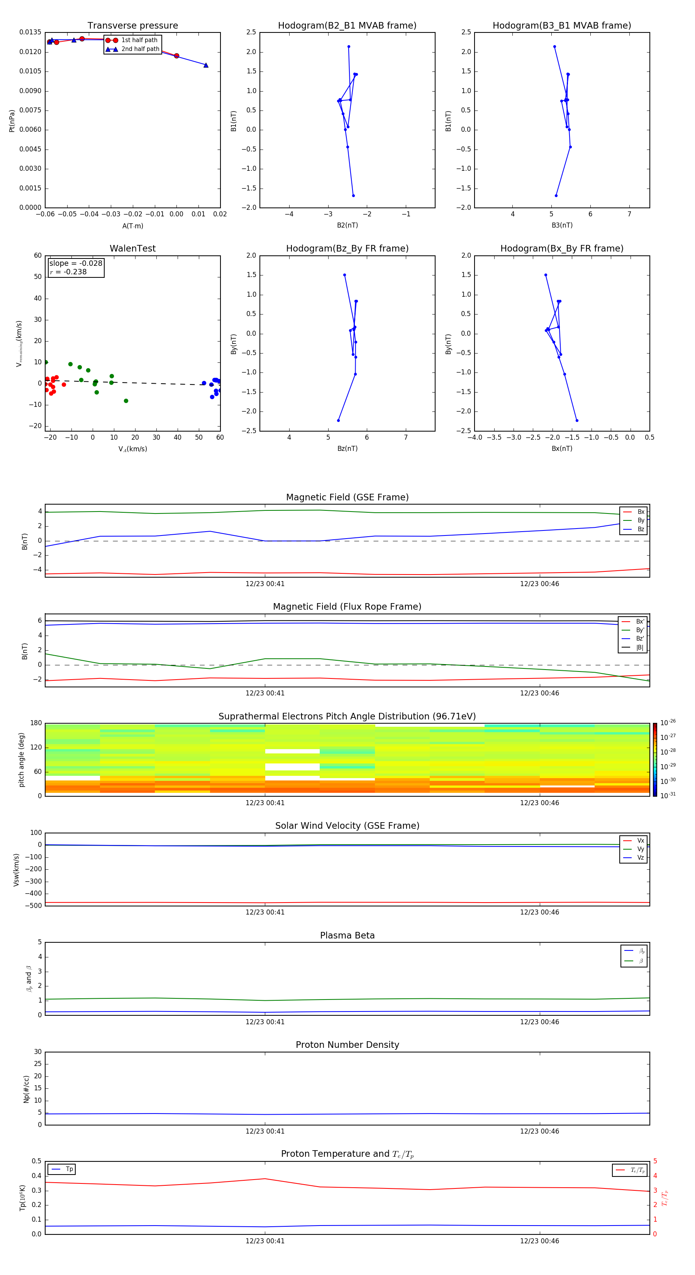The height and width of the screenshot is (1275, 695).
Task: Click the Suprathermal Electrons Pitch Angle title
Action: point(347,716)
